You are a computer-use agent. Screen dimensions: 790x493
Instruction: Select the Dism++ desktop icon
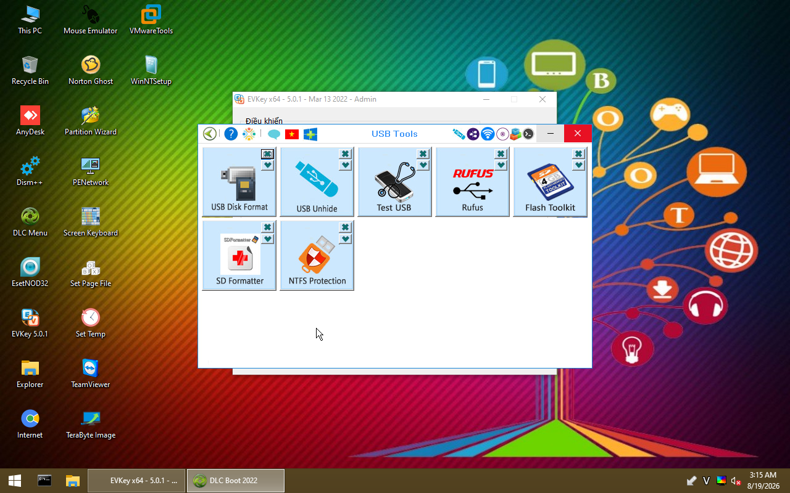30,171
